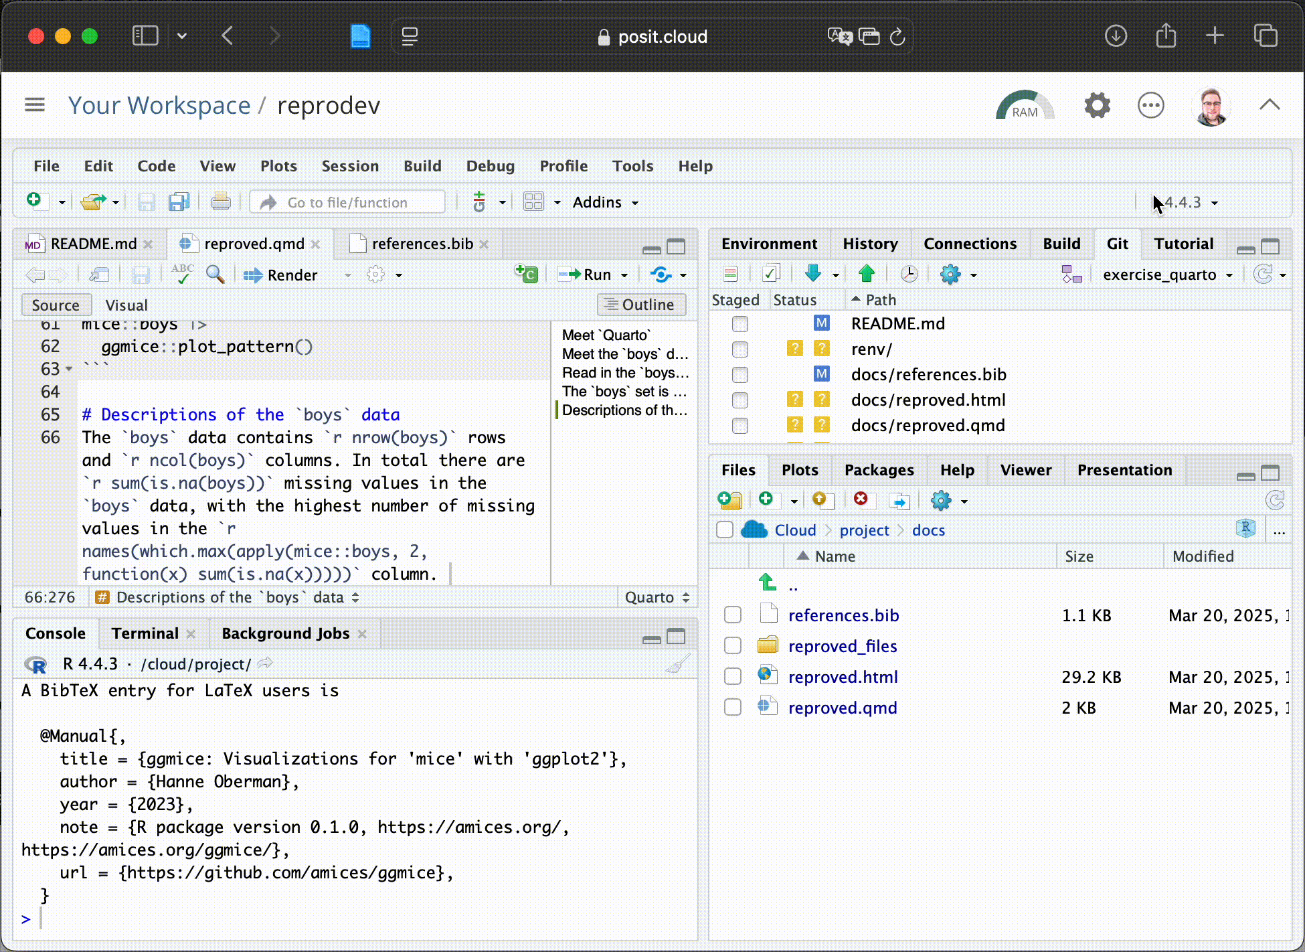Select references.bib file checkbox
Screen dimensions: 1305x952
(x=733, y=615)
